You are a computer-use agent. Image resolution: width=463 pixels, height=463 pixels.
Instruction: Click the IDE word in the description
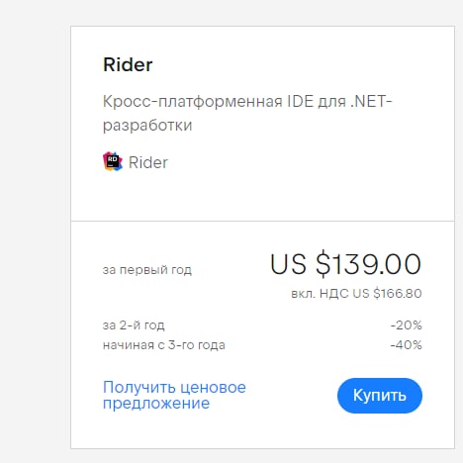[300, 101]
